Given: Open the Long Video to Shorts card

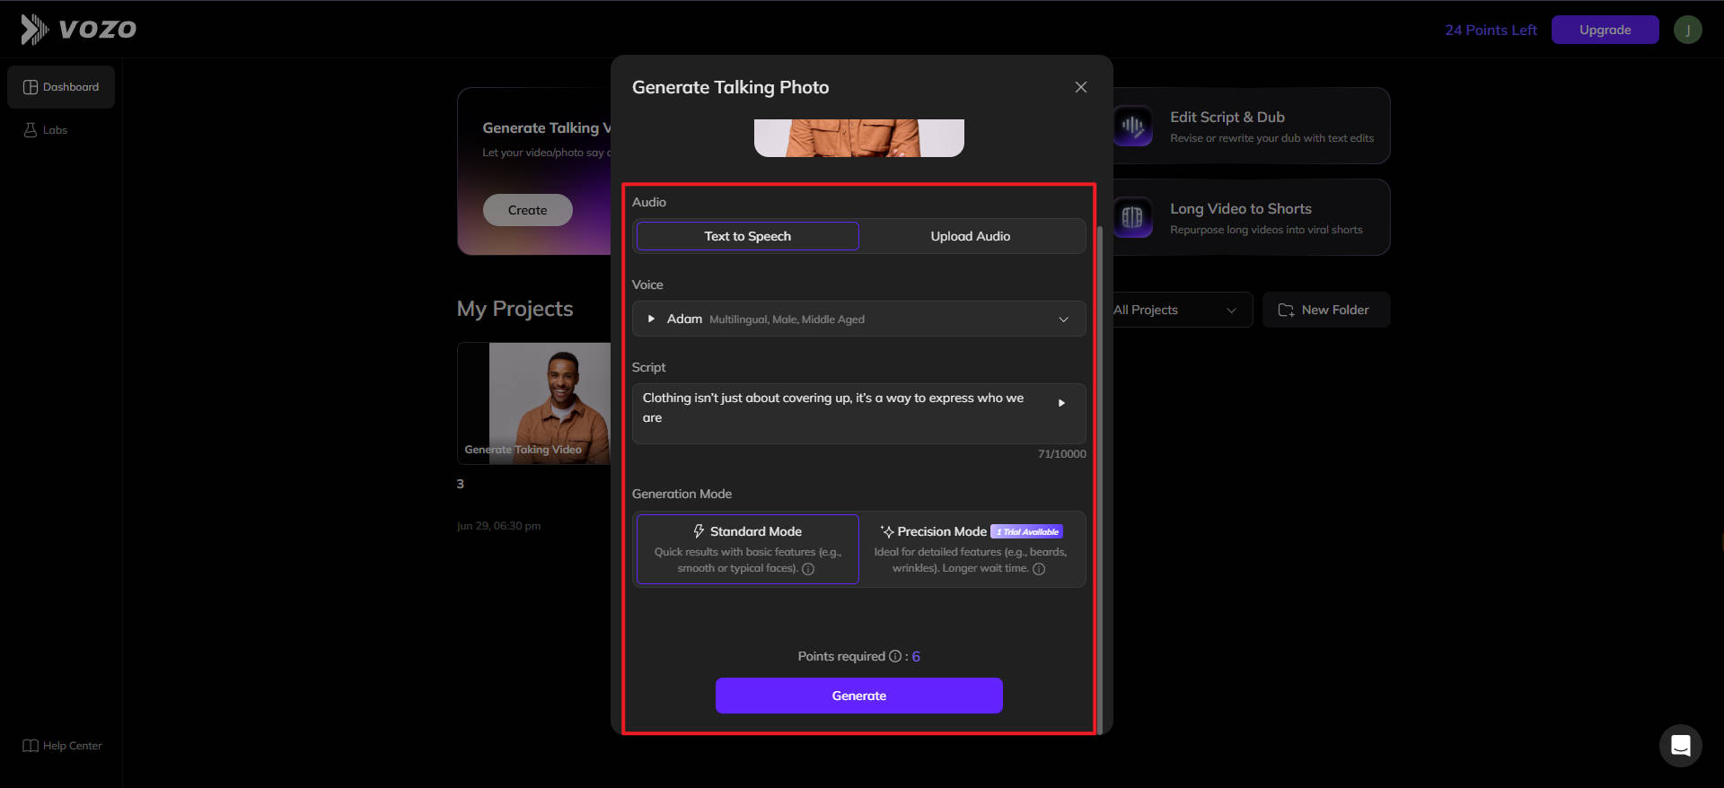Looking at the screenshot, I should 1252,217.
